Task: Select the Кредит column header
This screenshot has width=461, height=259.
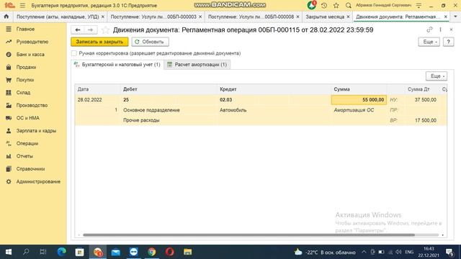Action: [x=274, y=89]
